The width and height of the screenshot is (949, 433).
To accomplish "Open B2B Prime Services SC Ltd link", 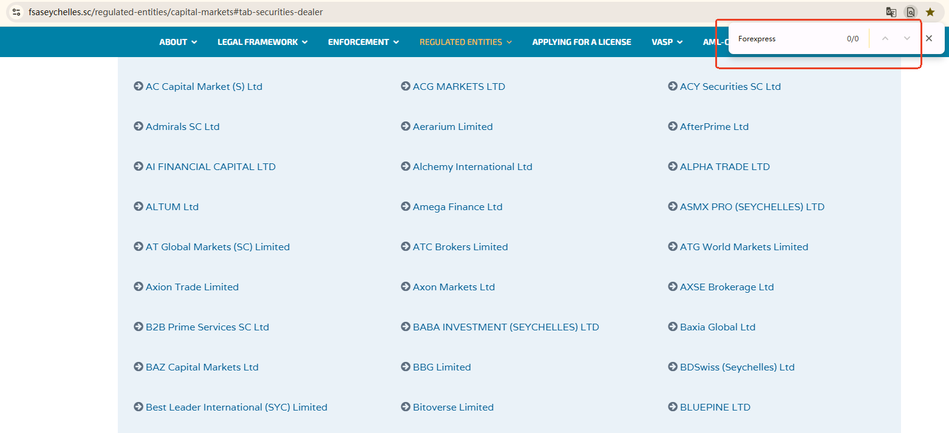I will coord(207,327).
